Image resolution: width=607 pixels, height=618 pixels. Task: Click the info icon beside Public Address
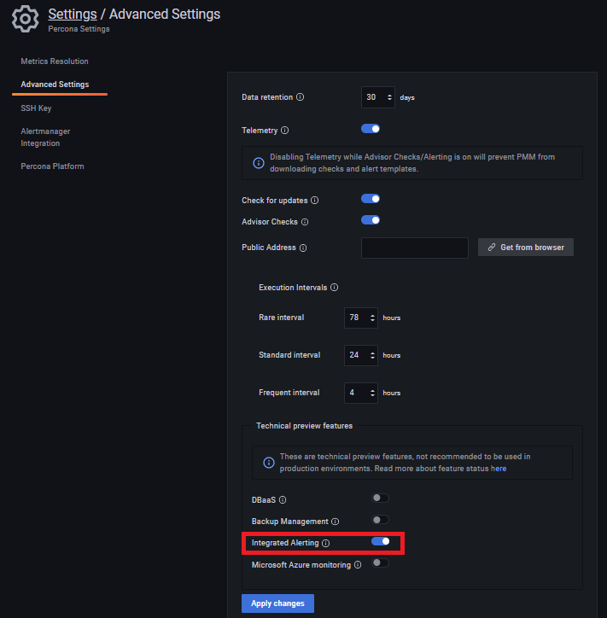[303, 248]
